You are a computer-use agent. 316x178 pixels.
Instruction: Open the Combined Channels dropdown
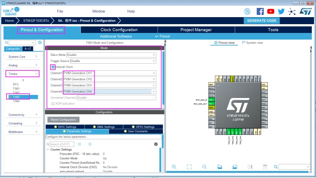pyautogui.click(x=116, y=98)
